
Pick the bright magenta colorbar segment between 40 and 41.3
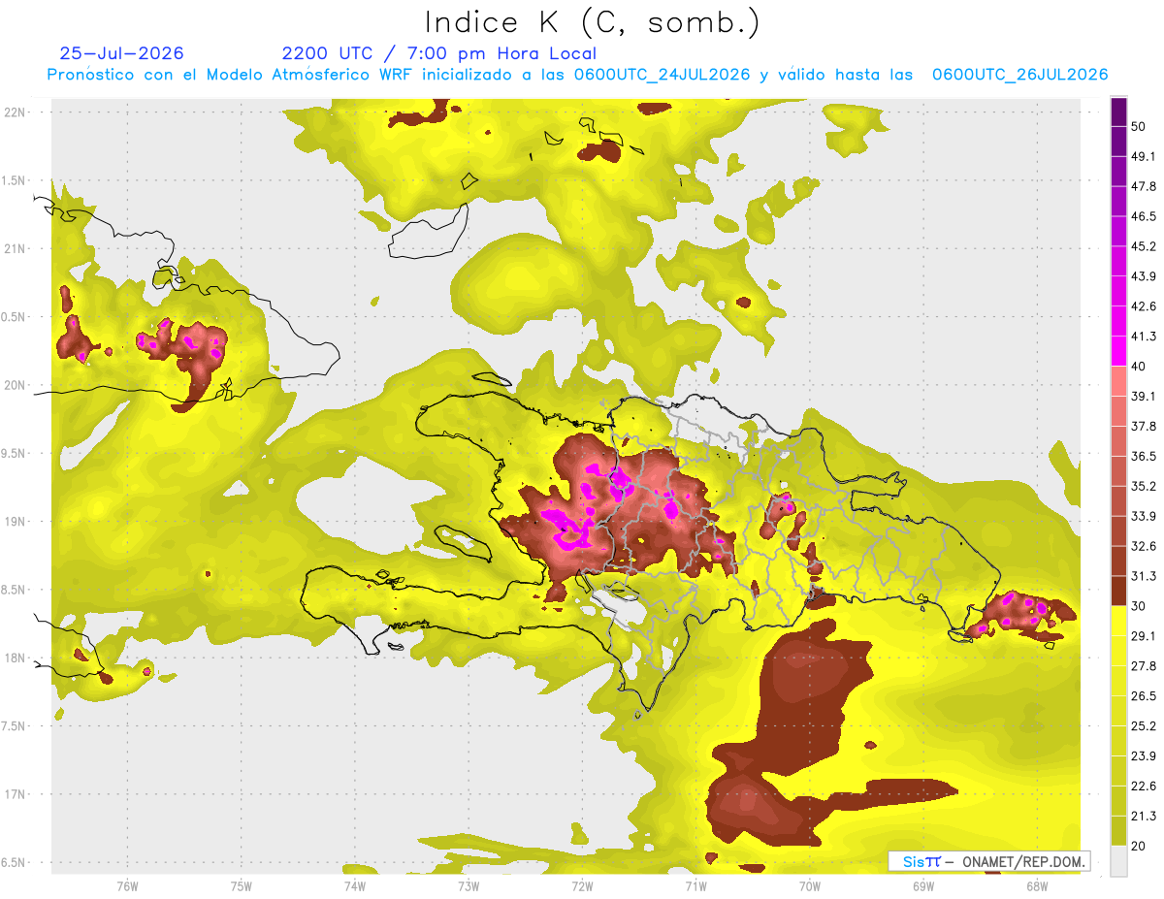coord(1118,351)
